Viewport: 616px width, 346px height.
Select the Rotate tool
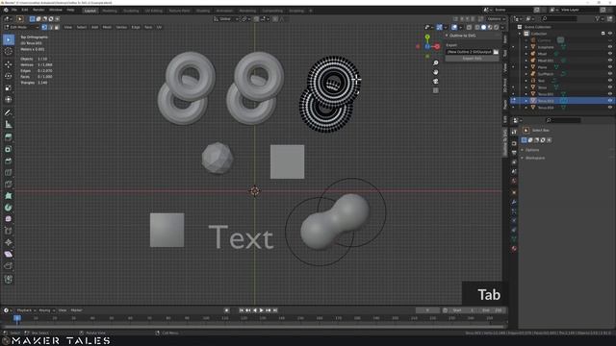(x=9, y=76)
